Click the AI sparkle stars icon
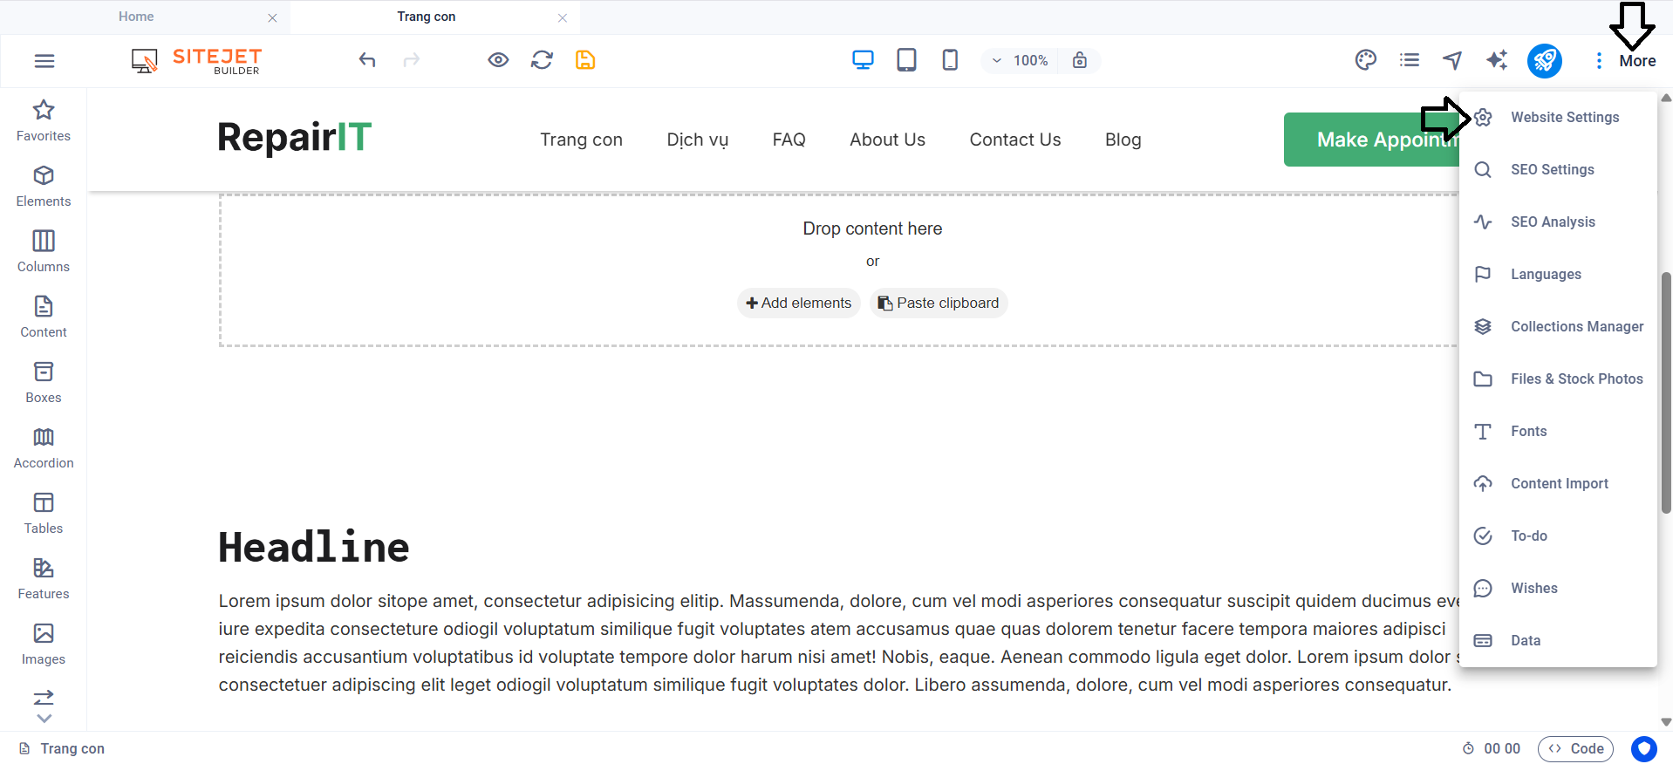1673x764 pixels. 1497,60
